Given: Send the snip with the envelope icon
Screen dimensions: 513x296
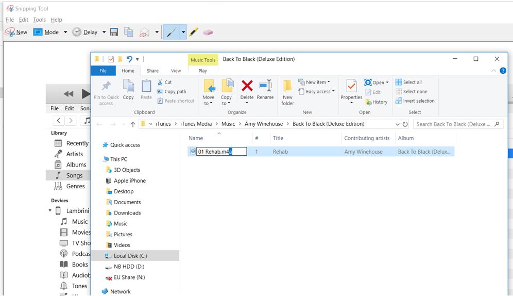Looking at the screenshot, I should [x=144, y=32].
